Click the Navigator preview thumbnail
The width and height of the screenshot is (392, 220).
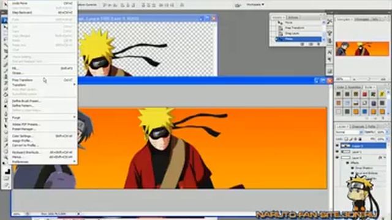click(362, 49)
